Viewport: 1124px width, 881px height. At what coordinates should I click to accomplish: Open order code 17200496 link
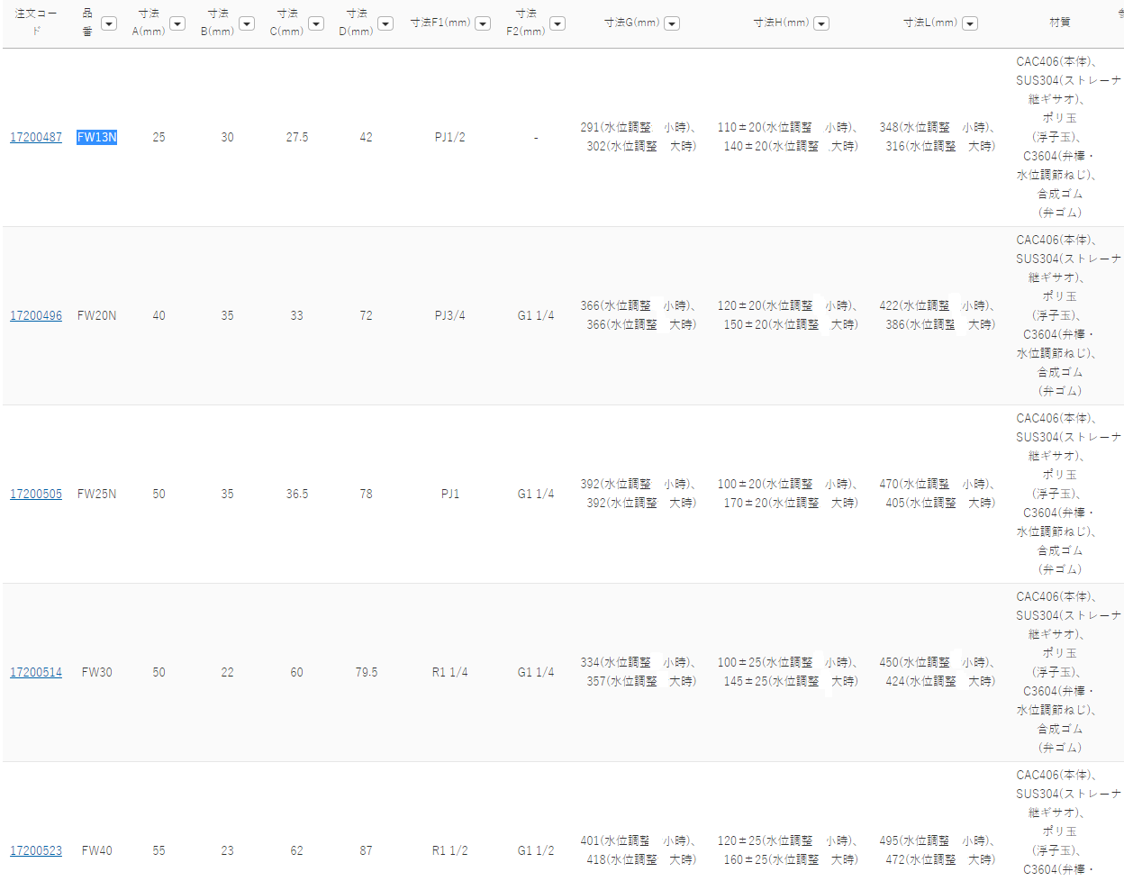[x=36, y=316]
